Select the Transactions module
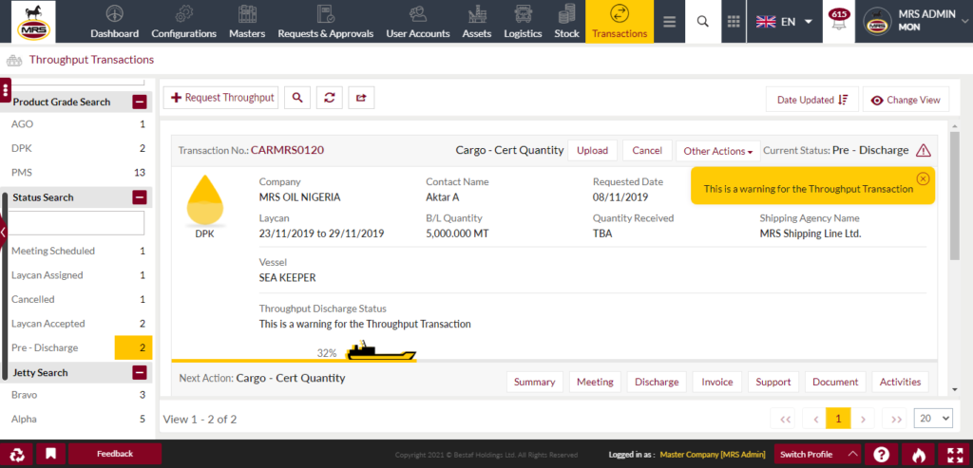This screenshot has width=973, height=468. (x=620, y=22)
